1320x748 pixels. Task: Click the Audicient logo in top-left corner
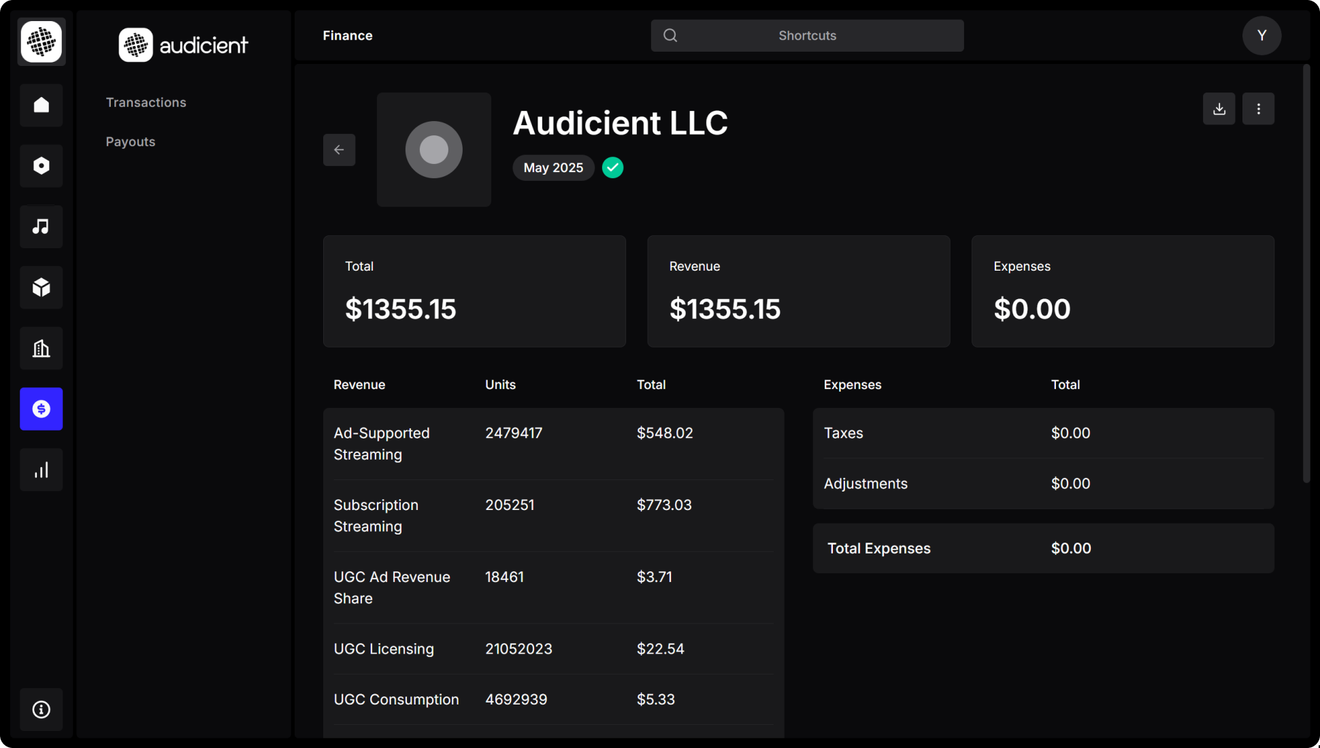(41, 41)
